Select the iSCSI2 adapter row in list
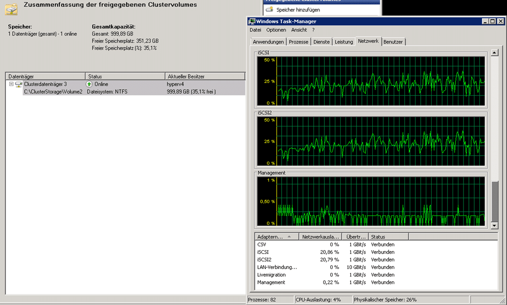Image resolution: width=507 pixels, height=305 pixels. 376,260
